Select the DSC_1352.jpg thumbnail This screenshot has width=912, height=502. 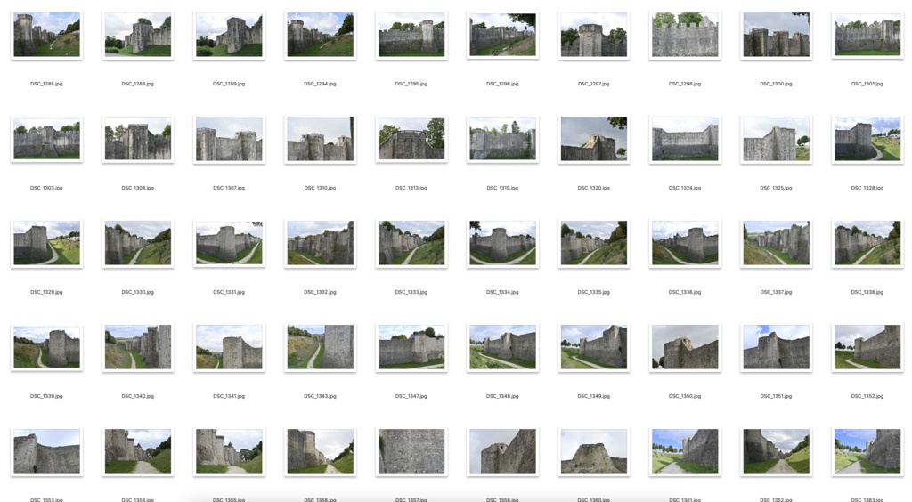pyautogui.click(x=867, y=347)
